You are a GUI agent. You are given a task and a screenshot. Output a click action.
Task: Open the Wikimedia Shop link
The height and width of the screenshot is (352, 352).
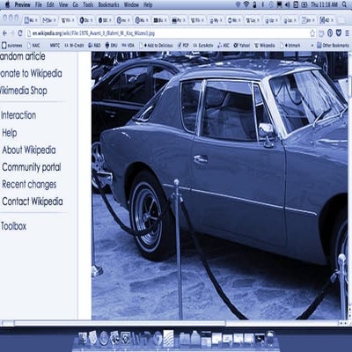click(24, 91)
